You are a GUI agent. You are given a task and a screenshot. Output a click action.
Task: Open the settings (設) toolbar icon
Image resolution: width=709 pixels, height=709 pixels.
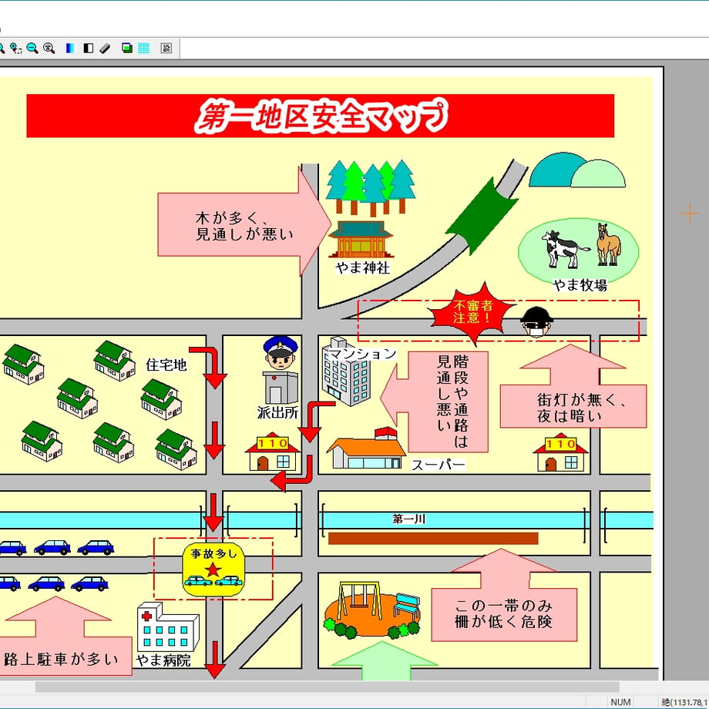pyautogui.click(x=166, y=48)
